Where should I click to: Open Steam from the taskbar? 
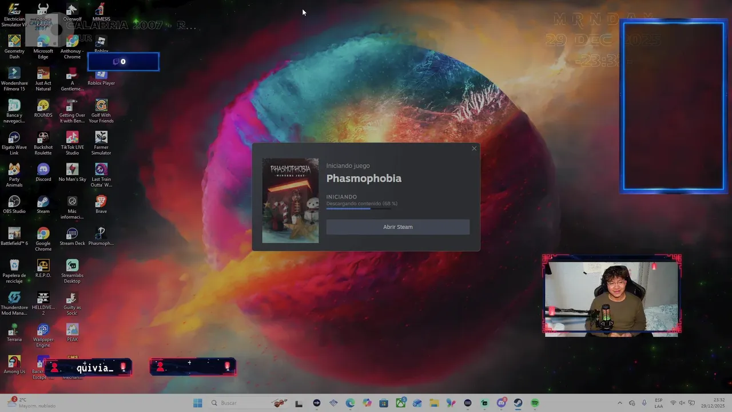[x=518, y=403]
